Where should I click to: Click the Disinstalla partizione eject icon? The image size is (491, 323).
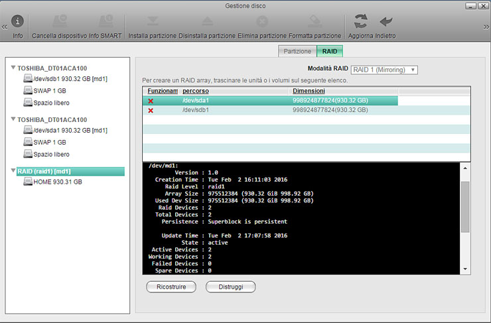(x=207, y=22)
